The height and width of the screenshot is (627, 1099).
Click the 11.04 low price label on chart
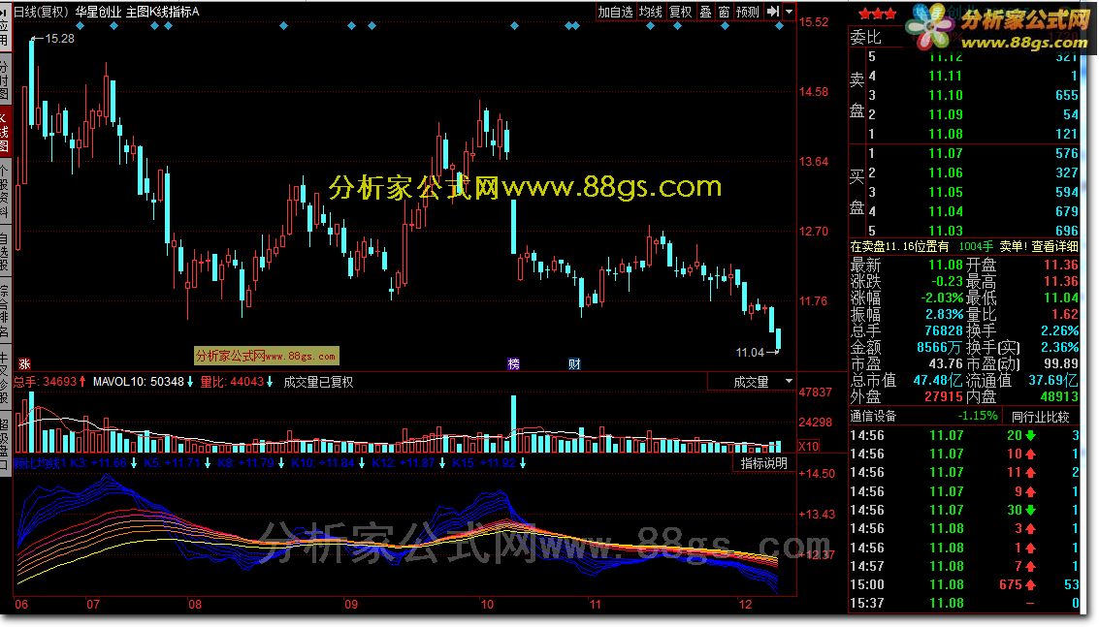[750, 353]
